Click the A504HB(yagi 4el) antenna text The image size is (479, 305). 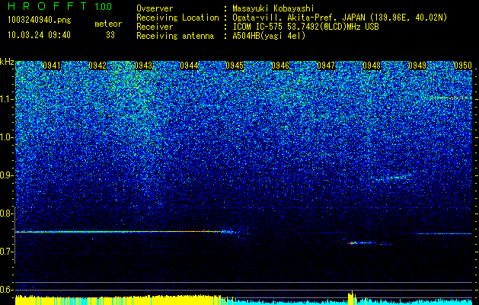[269, 36]
